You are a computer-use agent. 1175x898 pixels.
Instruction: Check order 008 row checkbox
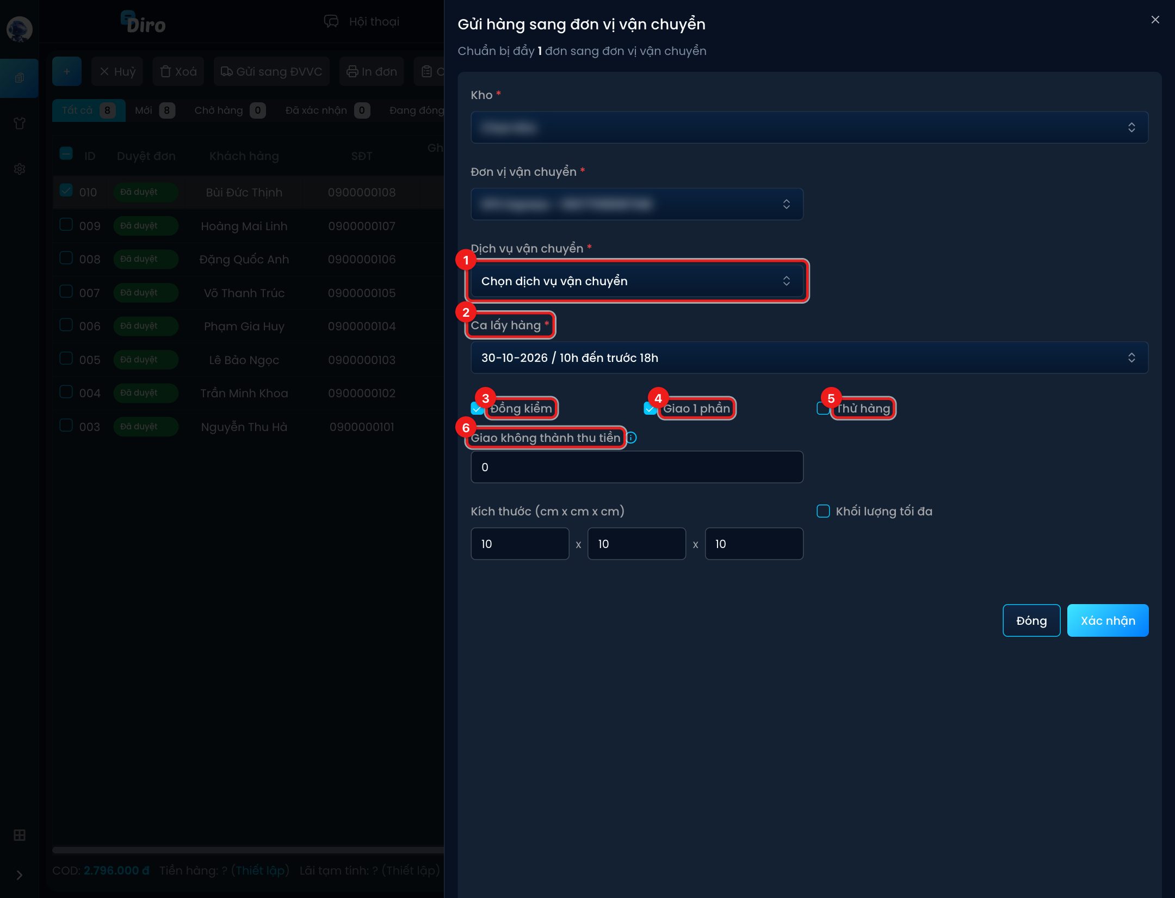pos(66,257)
